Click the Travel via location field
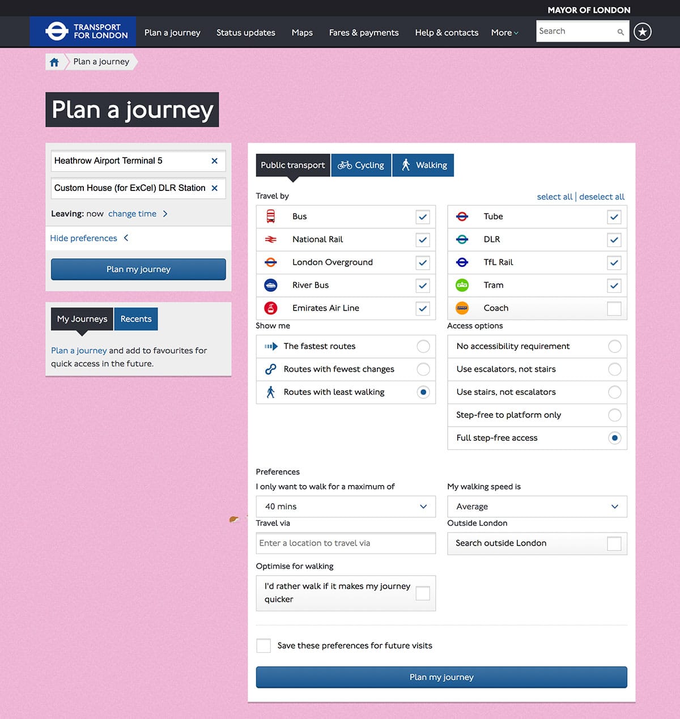 (345, 543)
